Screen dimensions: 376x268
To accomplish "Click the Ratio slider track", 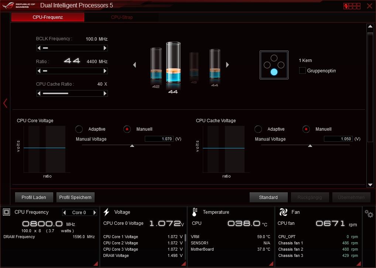I will click(72, 71).
